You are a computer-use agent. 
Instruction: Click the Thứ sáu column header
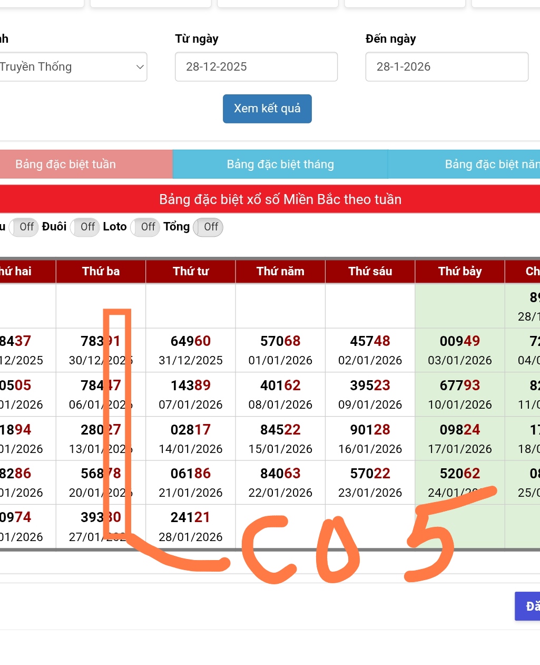370,271
